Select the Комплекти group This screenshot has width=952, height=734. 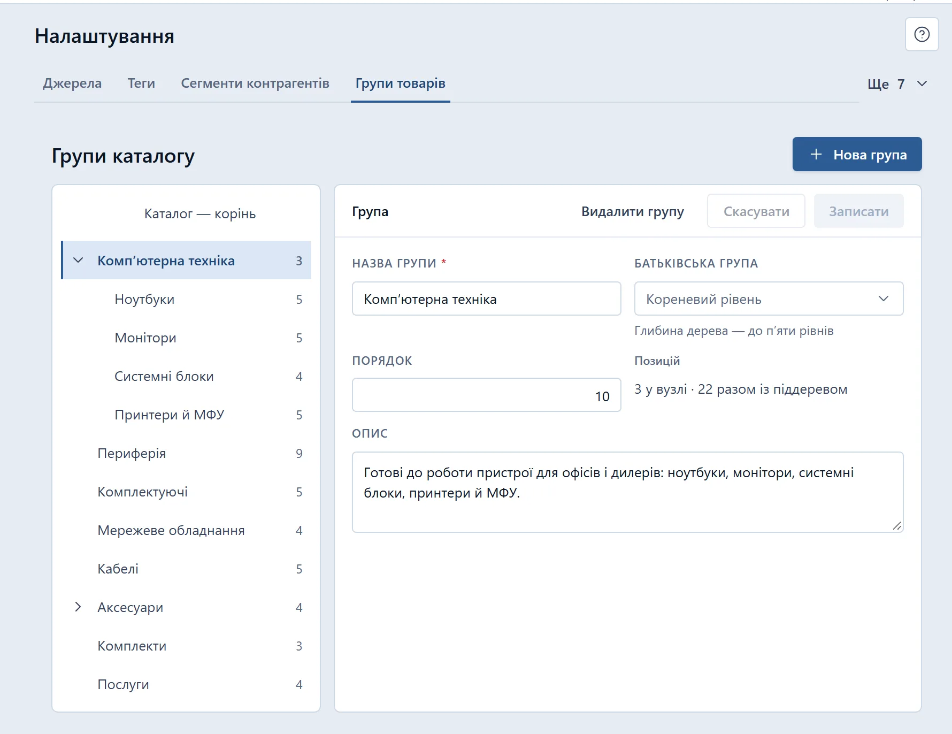click(186, 646)
